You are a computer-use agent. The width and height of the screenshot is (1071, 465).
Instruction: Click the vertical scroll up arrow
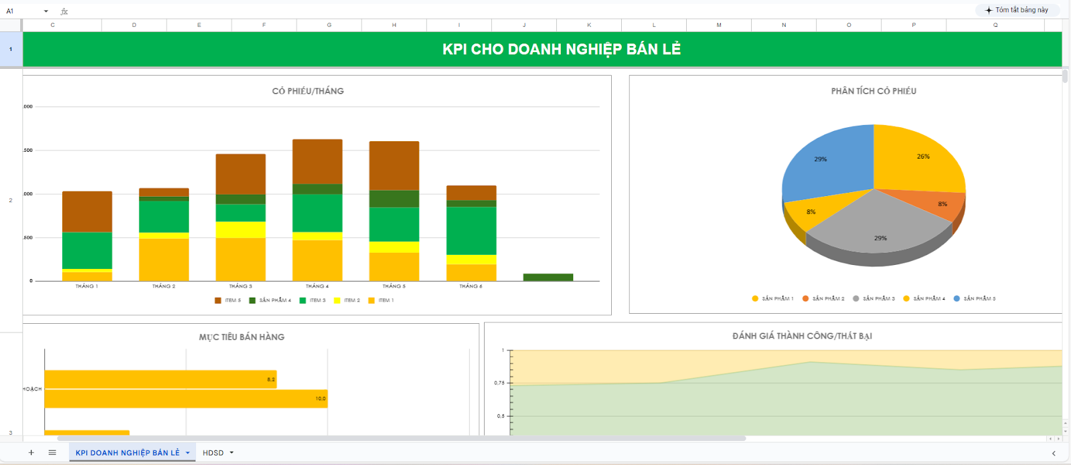pos(1065,423)
